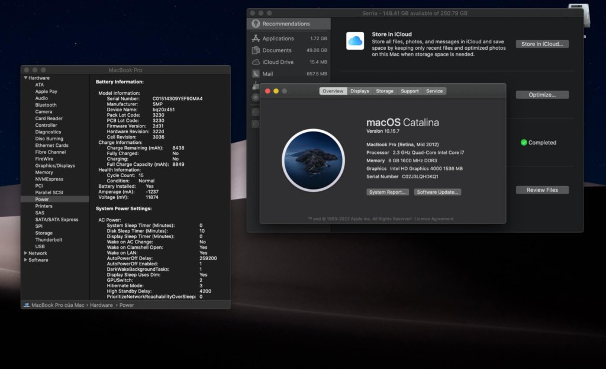Go to the Service tab

pos(434,91)
